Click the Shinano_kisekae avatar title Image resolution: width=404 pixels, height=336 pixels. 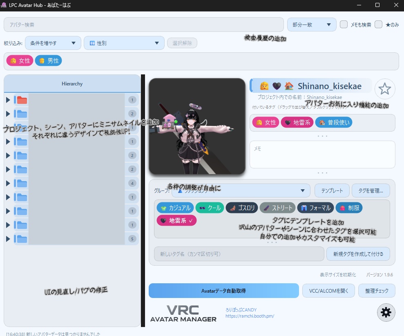pyautogui.click(x=330, y=86)
